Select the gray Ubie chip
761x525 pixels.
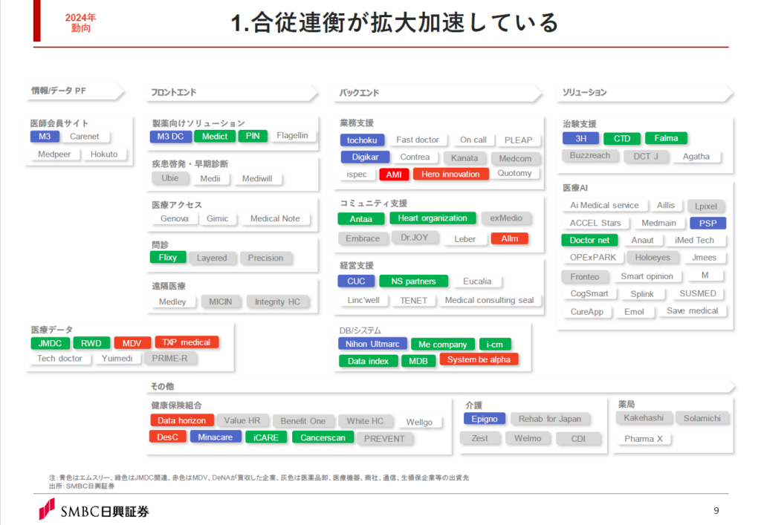170,178
